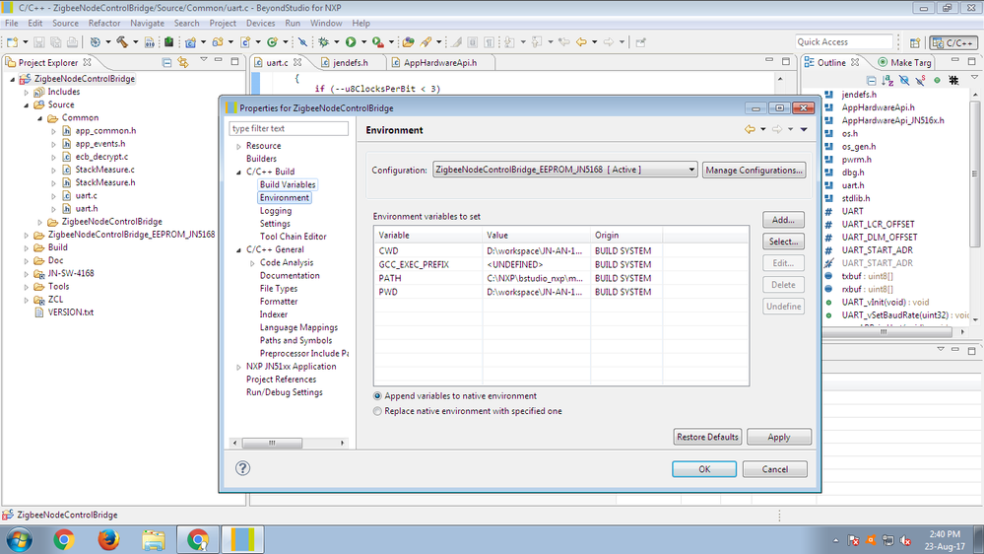Screen dimensions: 984x554
Task: Click the uart.c file icon in Project Explorer
Action: [67, 195]
